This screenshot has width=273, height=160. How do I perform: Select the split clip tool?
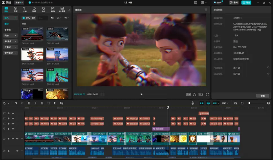(x=29, y=103)
